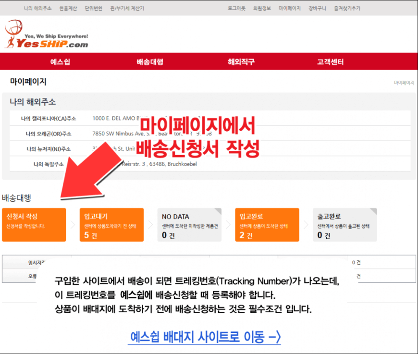Click 임시저장 table row label

37,263
